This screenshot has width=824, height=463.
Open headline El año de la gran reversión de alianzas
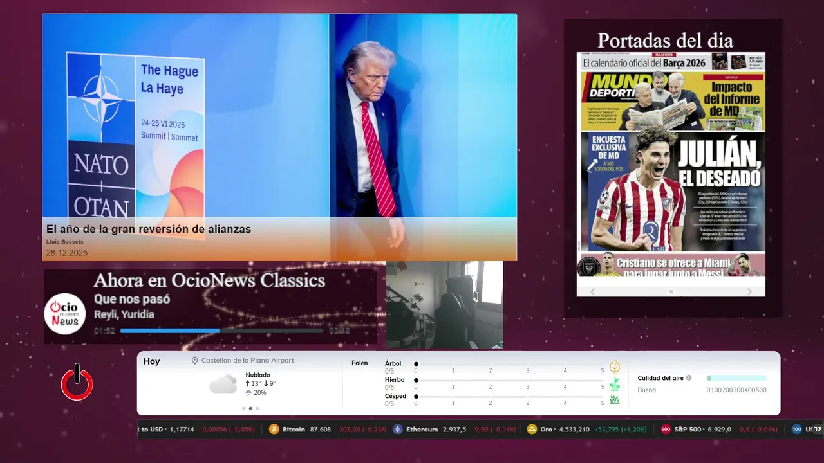149,229
